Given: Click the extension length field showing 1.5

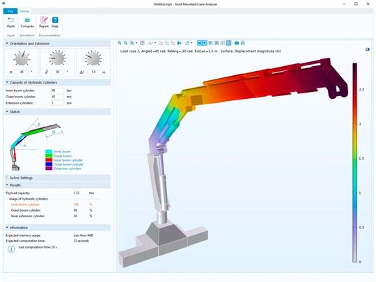Looking at the screenshot, I should (x=93, y=72).
